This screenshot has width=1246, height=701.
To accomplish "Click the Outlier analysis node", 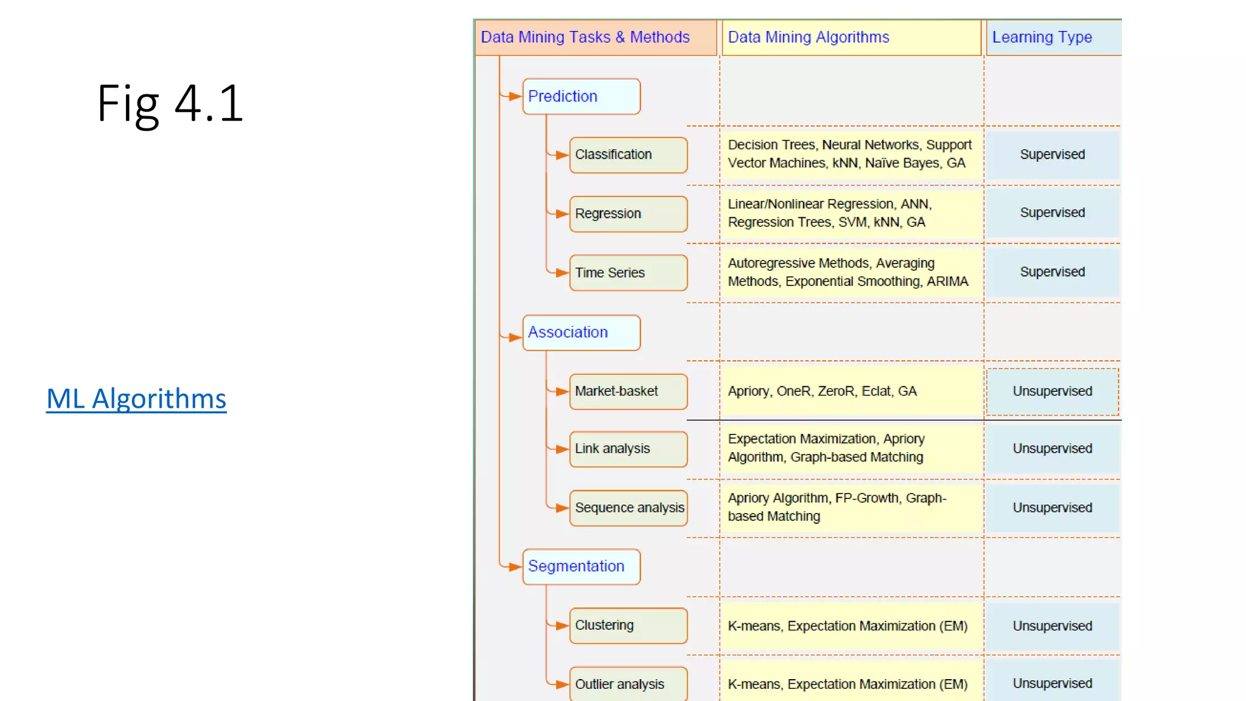I will point(628,684).
